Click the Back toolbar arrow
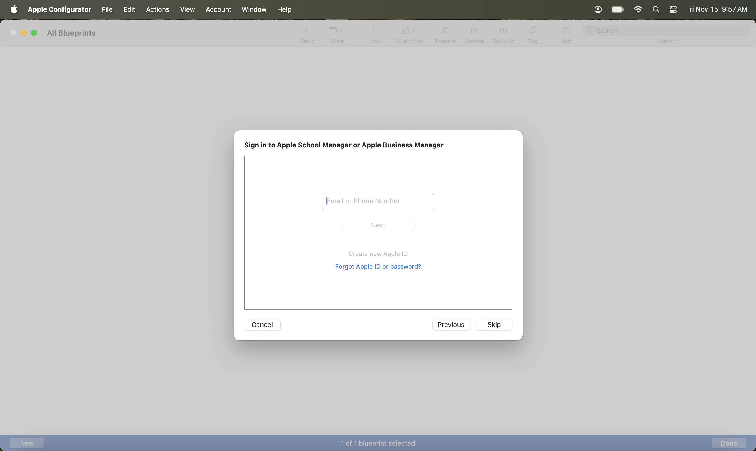 coord(306,30)
